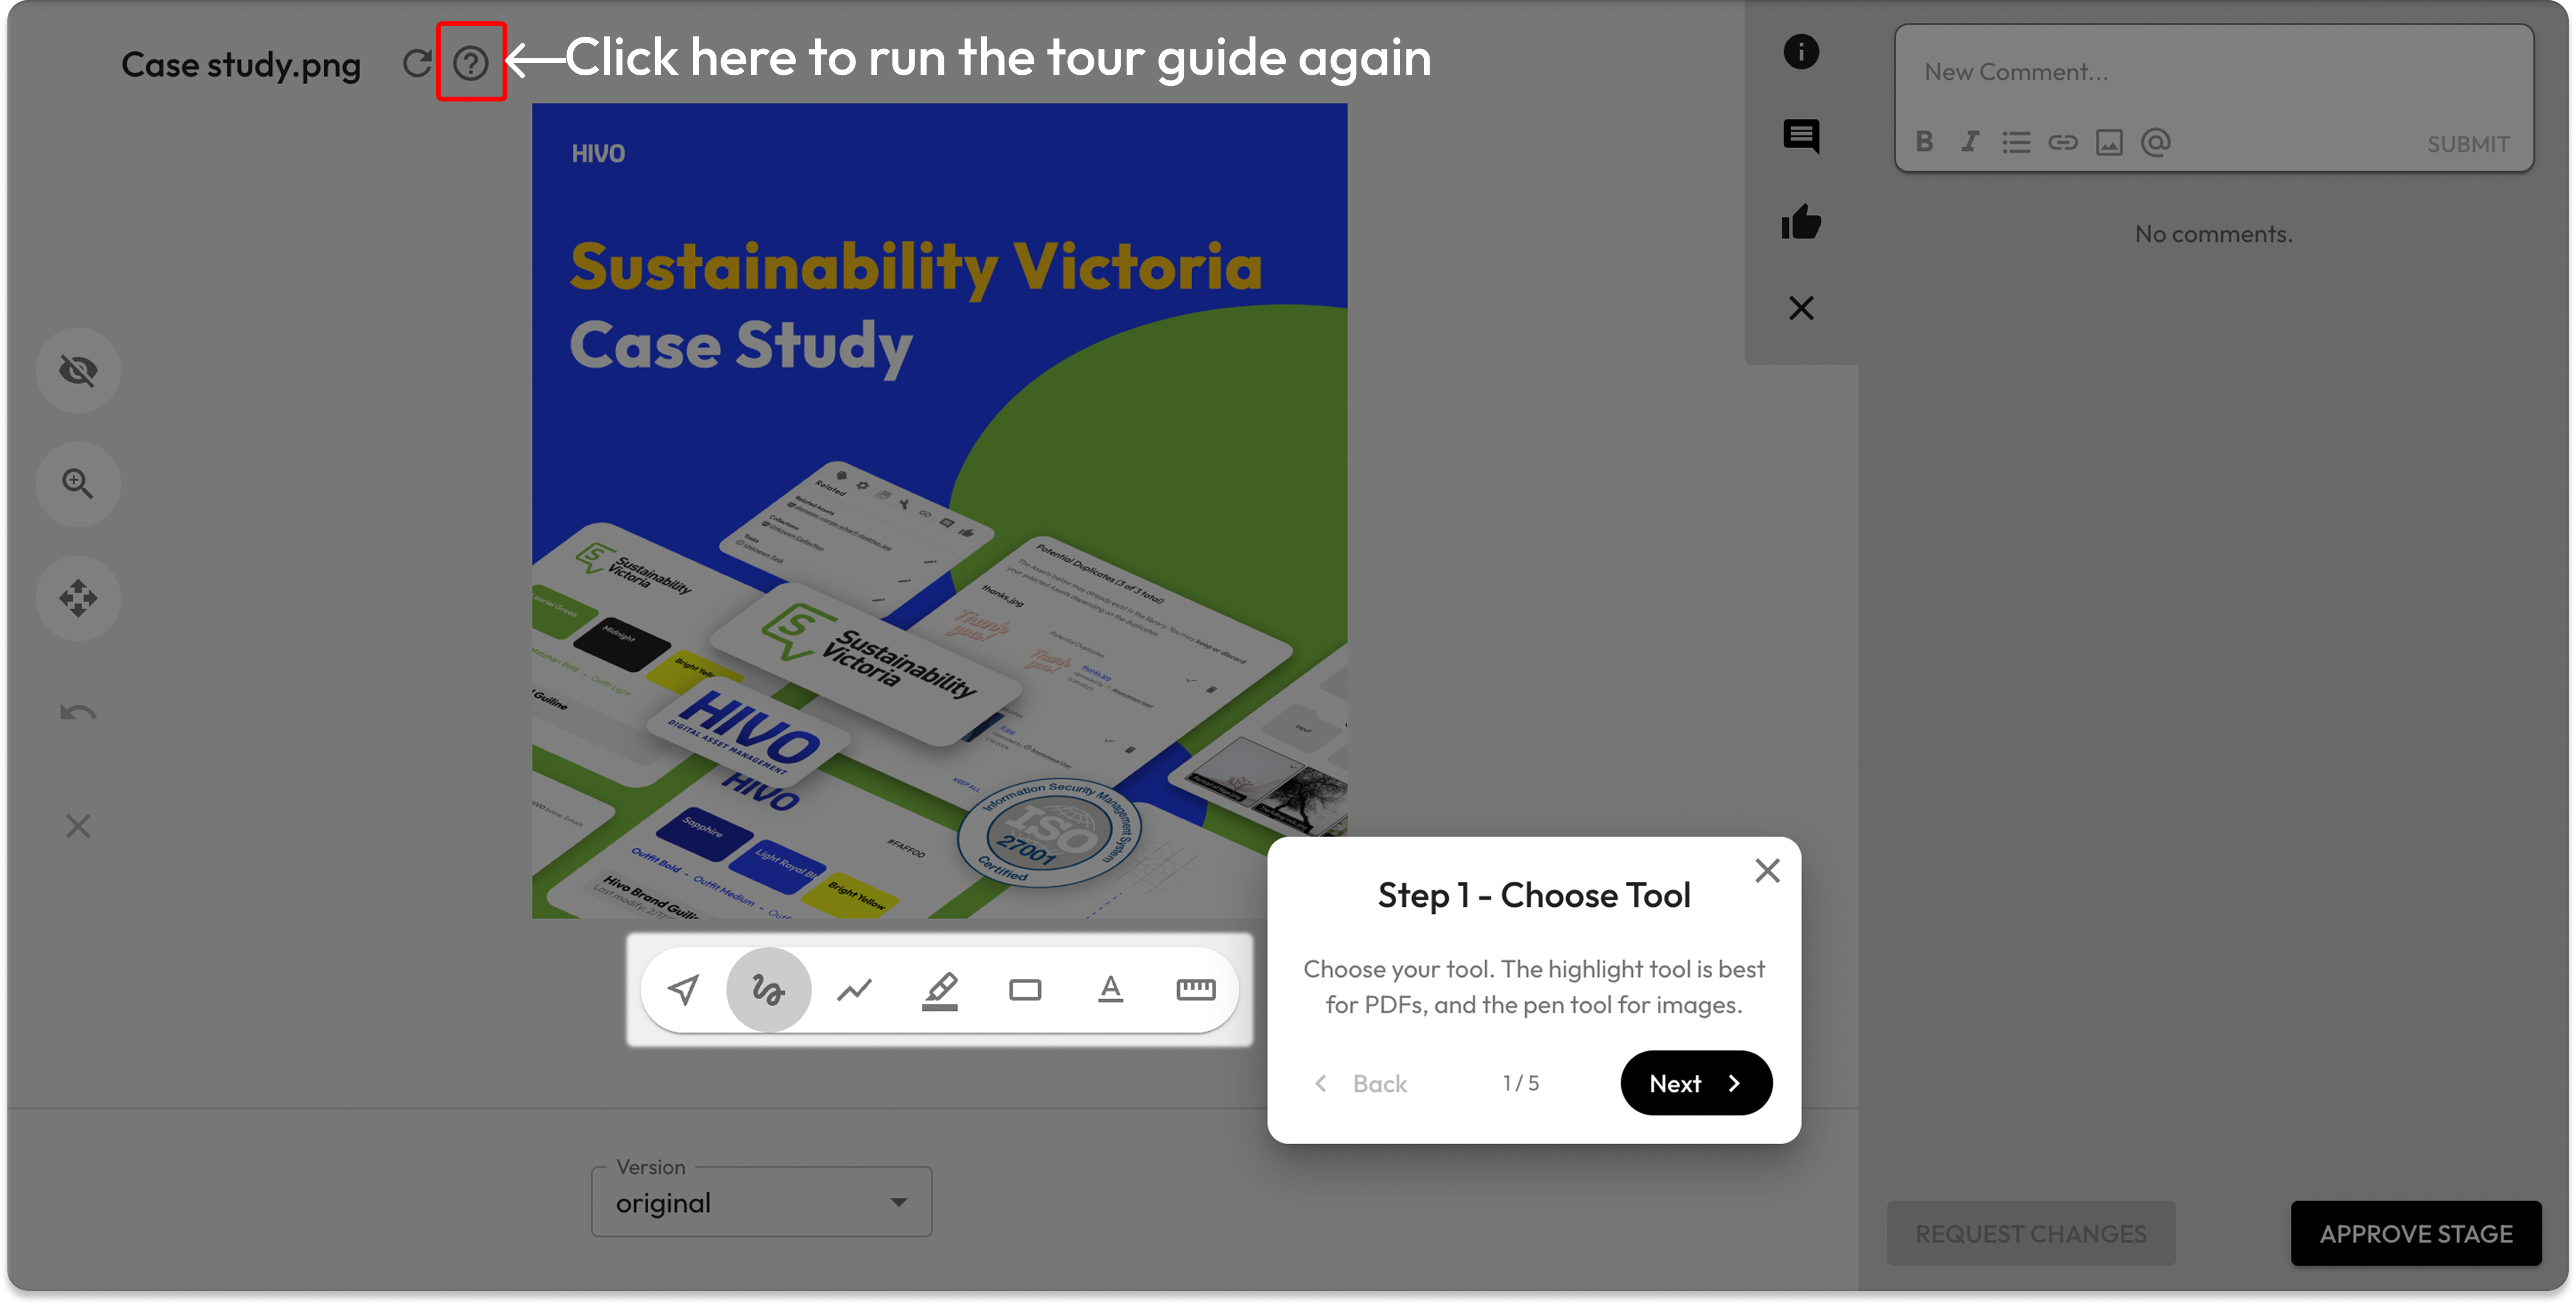Click the help icon to rerun tour
This screenshot has height=1305, width=2576.
click(470, 63)
